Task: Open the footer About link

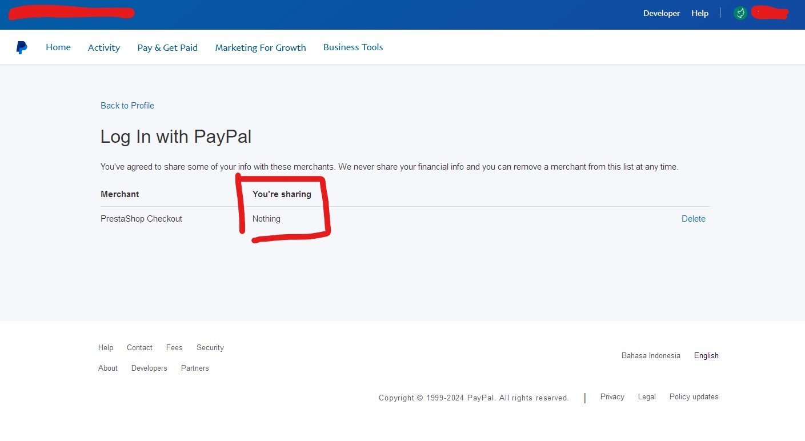Action: (108, 368)
